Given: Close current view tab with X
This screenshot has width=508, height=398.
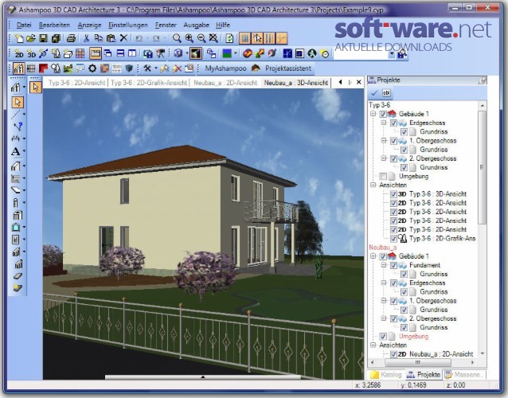Looking at the screenshot, I should coord(358,82).
